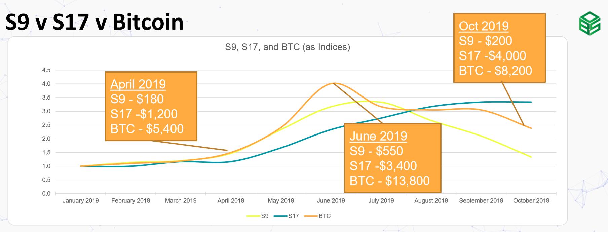Click the BTC legend entry
The height and width of the screenshot is (232, 608).
(x=317, y=216)
